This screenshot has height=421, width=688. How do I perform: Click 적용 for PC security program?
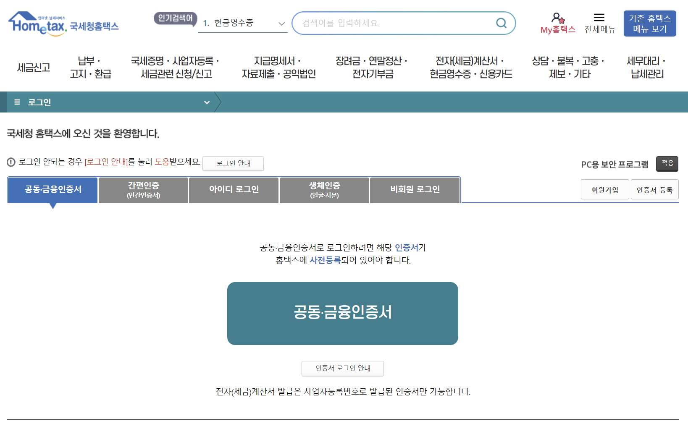pyautogui.click(x=667, y=163)
